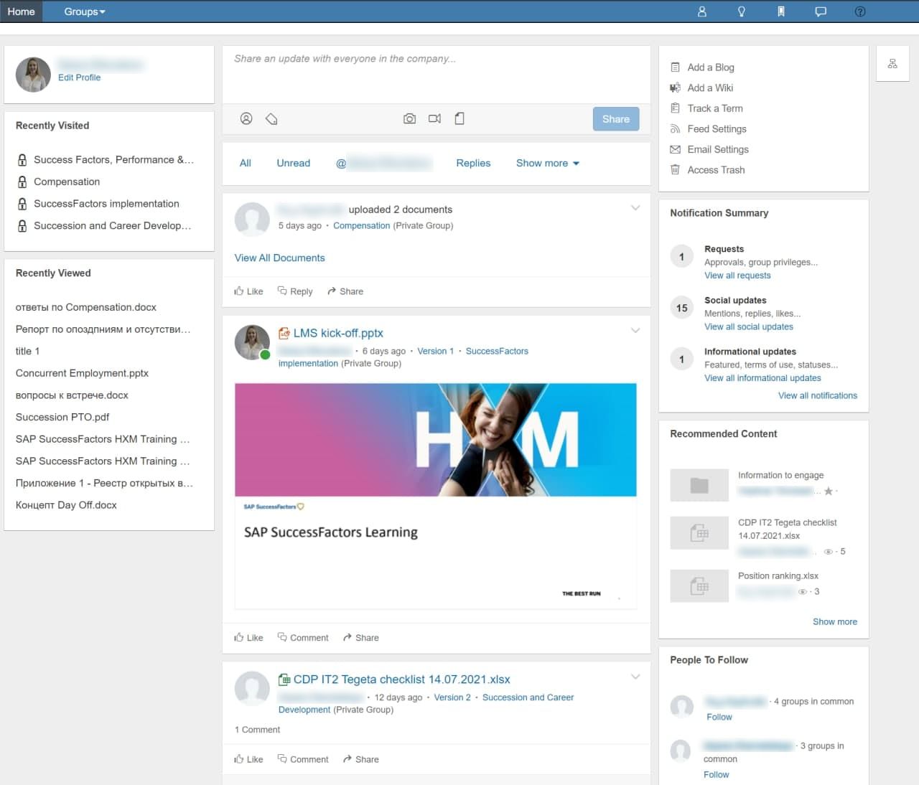Open the bookmarks icon in top bar
This screenshot has width=919, height=785.
781,11
